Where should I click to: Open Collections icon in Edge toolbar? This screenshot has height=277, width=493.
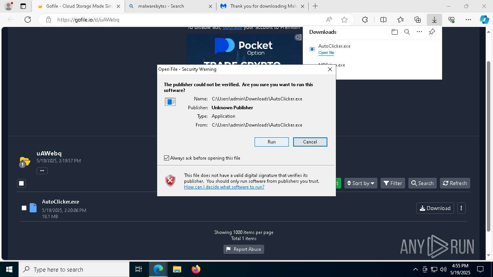coord(418,20)
